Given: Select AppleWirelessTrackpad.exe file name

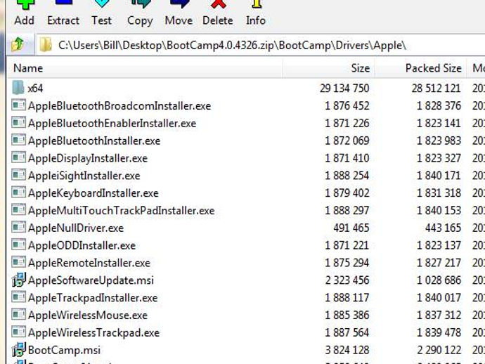Looking at the screenshot, I should pyautogui.click(x=93, y=333).
